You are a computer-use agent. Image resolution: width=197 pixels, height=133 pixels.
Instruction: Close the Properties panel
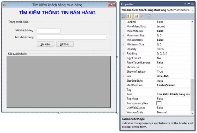coord(192,4)
